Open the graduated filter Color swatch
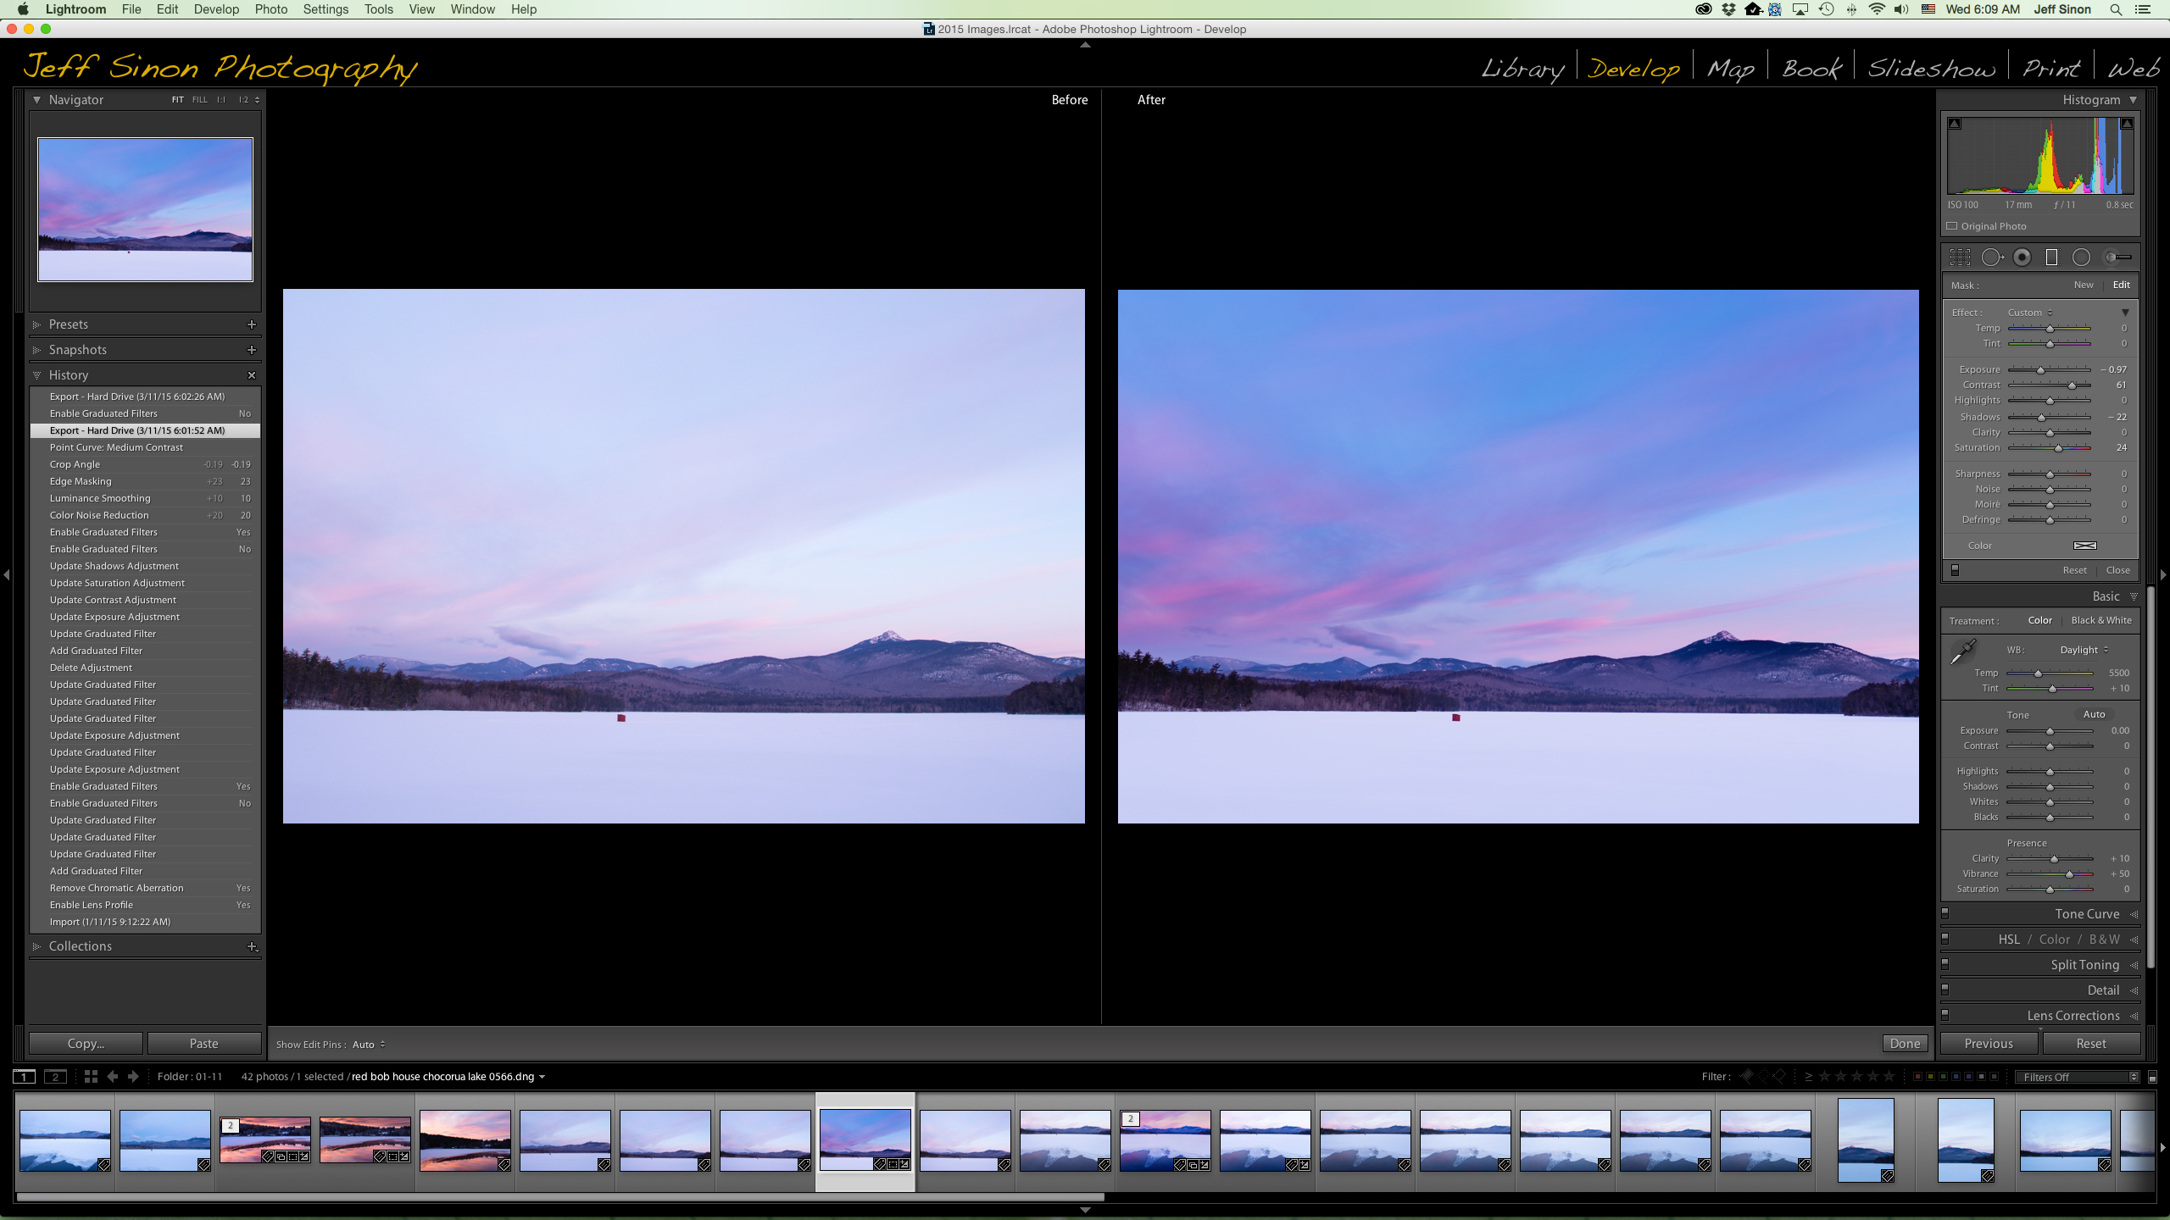Screen dimensions: 2170x1220 tap(2084, 546)
